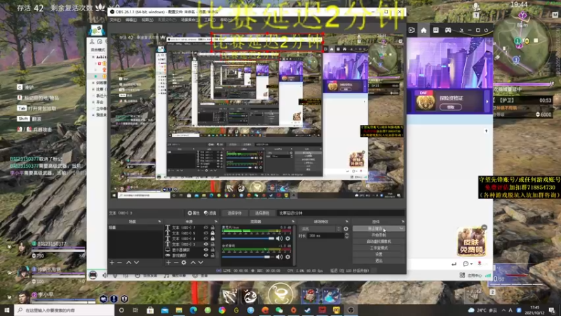Open the scene transition type dropdown
This screenshot has width=561, height=316.
click(x=320, y=229)
